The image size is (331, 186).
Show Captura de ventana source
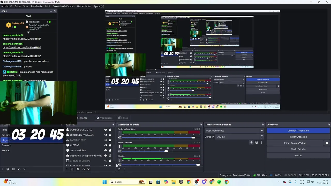coord(106,161)
